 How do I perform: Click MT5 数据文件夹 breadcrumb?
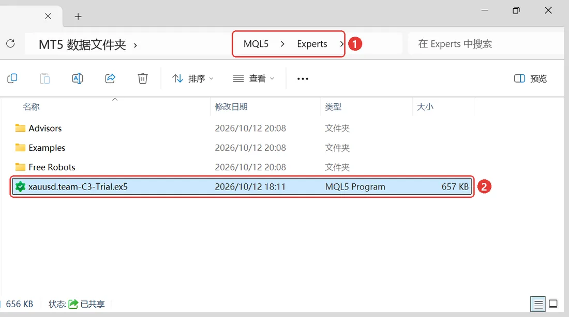coord(82,45)
